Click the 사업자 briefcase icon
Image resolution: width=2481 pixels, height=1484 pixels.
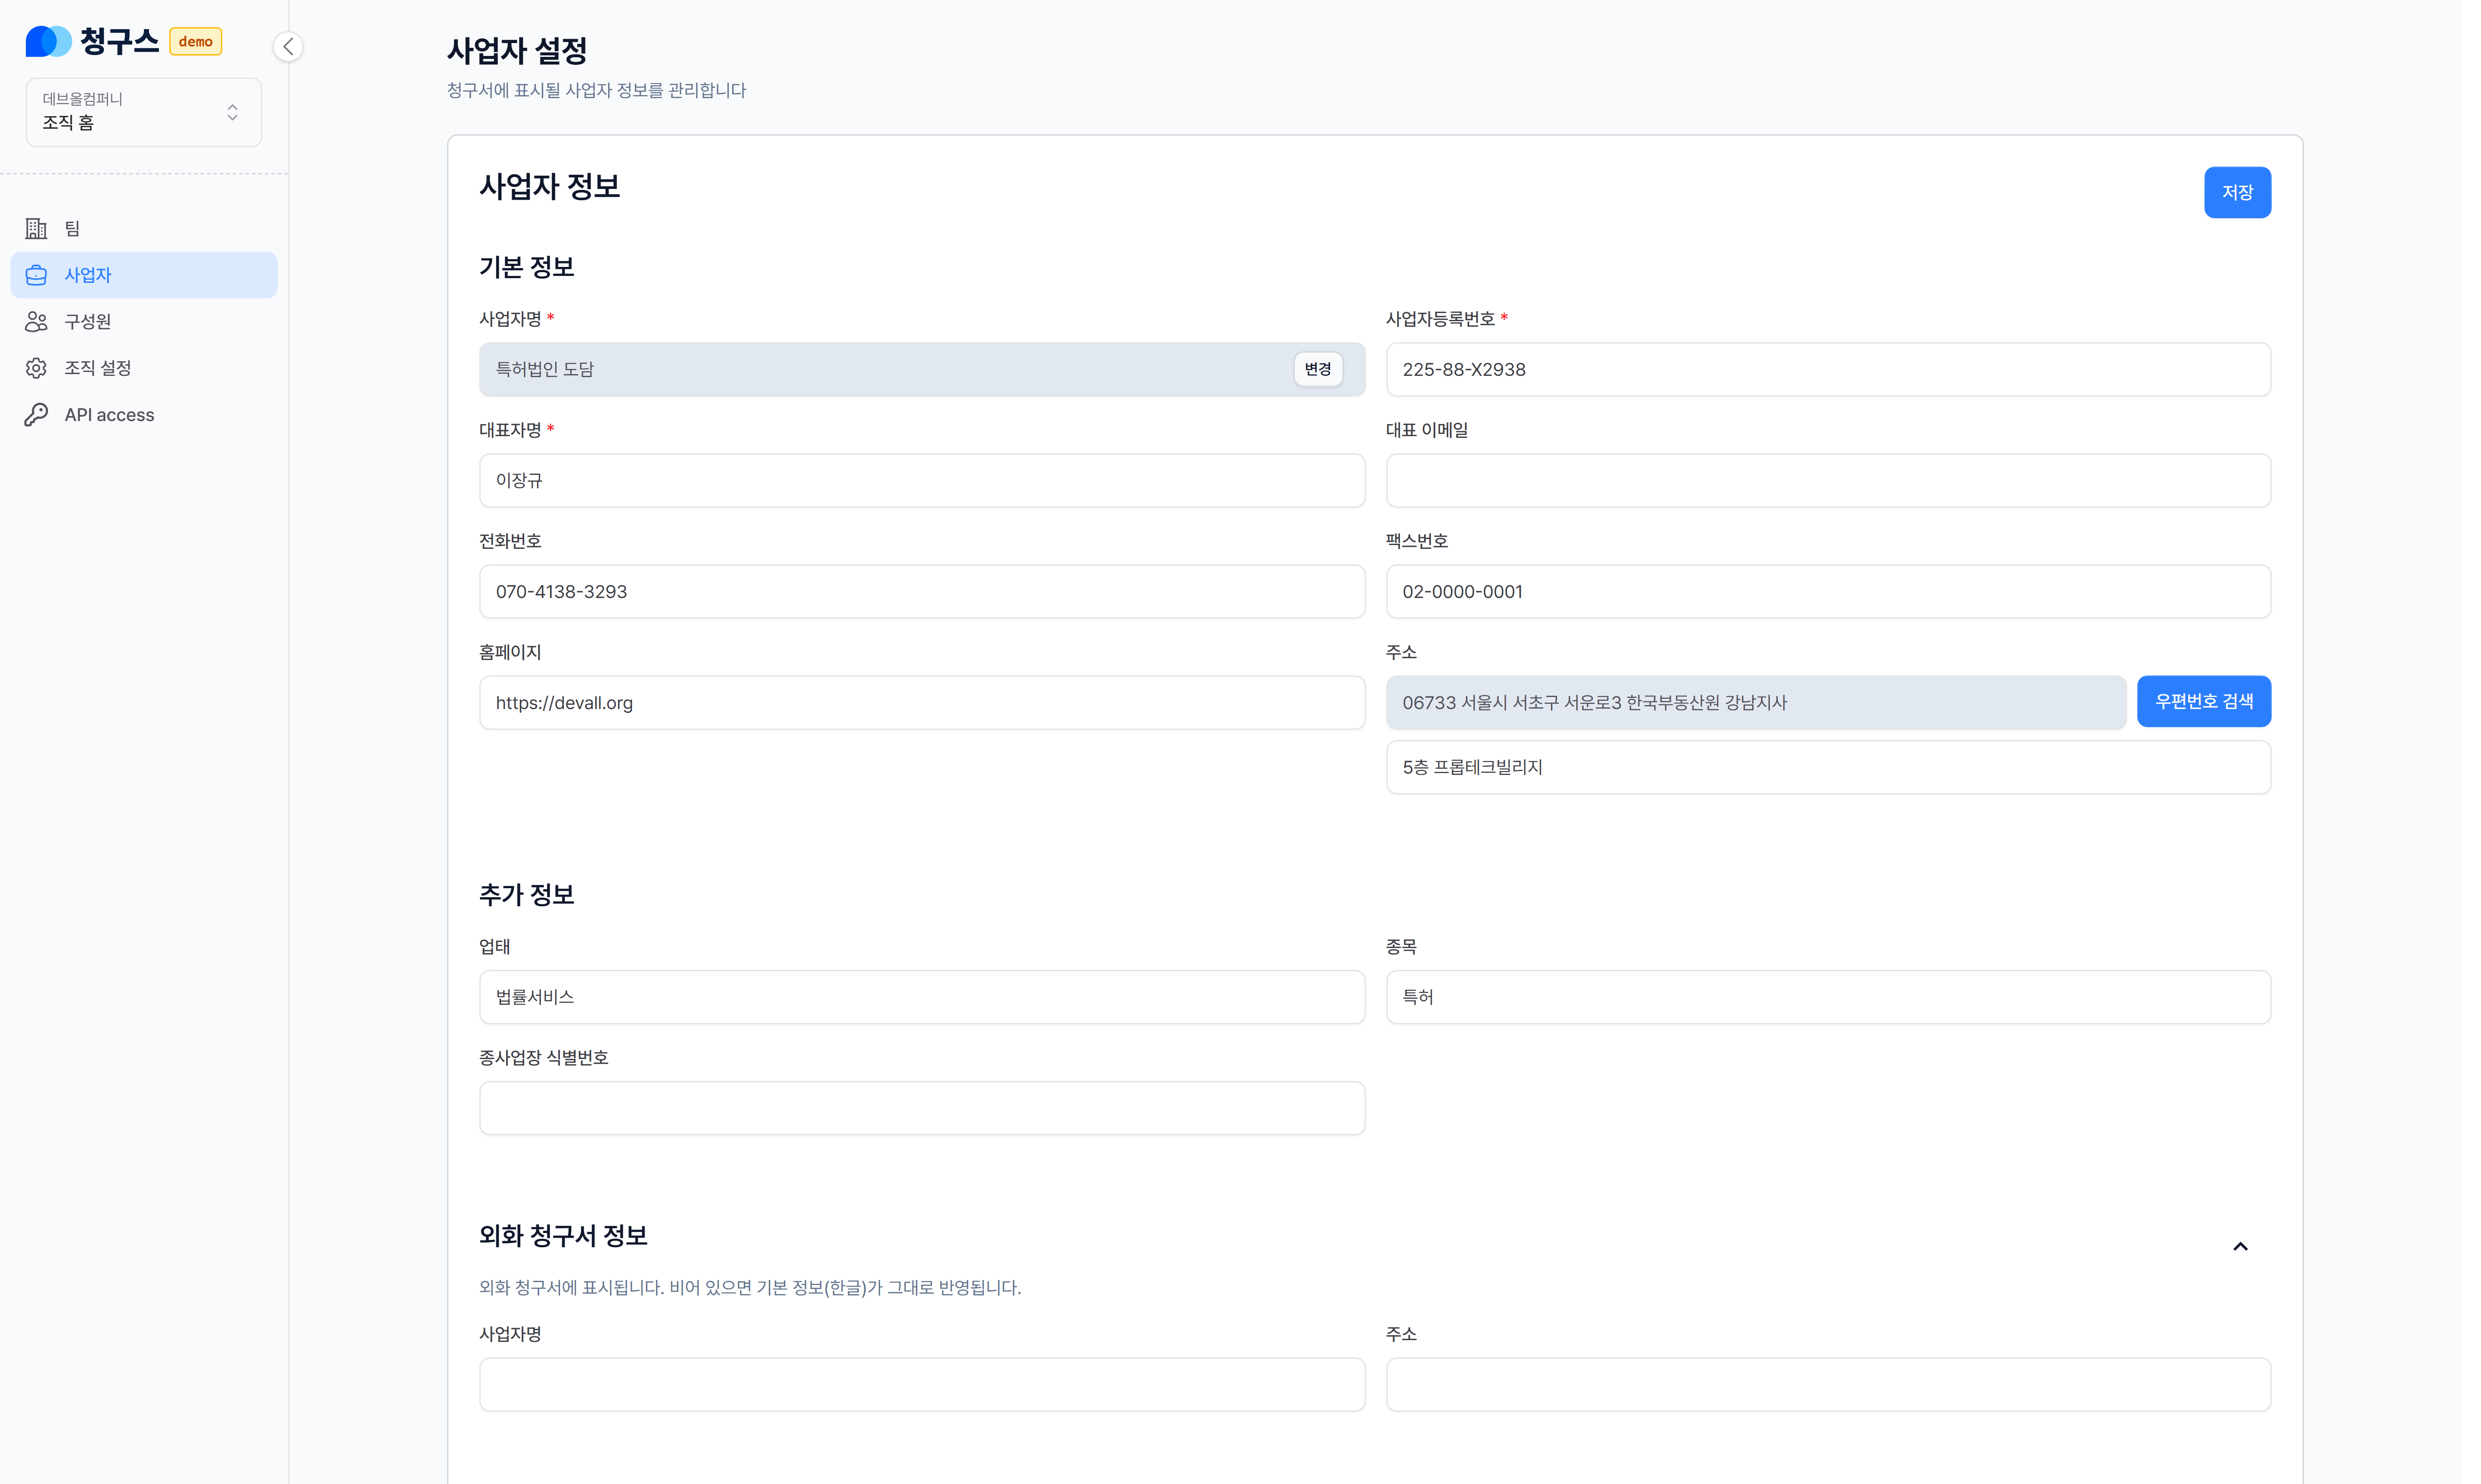coord(36,275)
